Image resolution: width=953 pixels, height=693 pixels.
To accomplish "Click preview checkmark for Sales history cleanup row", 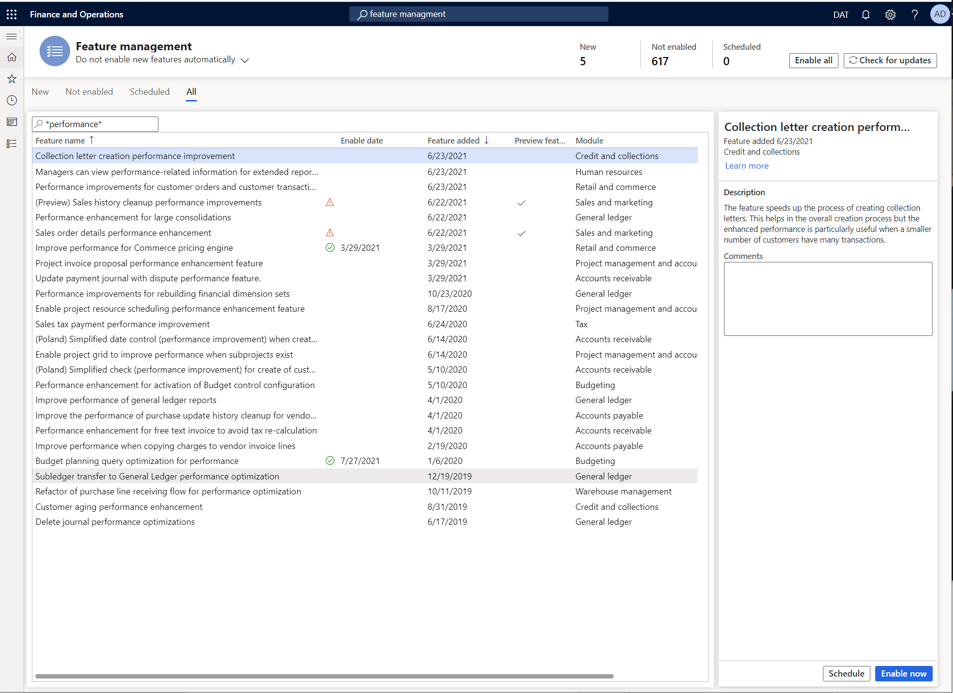I will [521, 202].
